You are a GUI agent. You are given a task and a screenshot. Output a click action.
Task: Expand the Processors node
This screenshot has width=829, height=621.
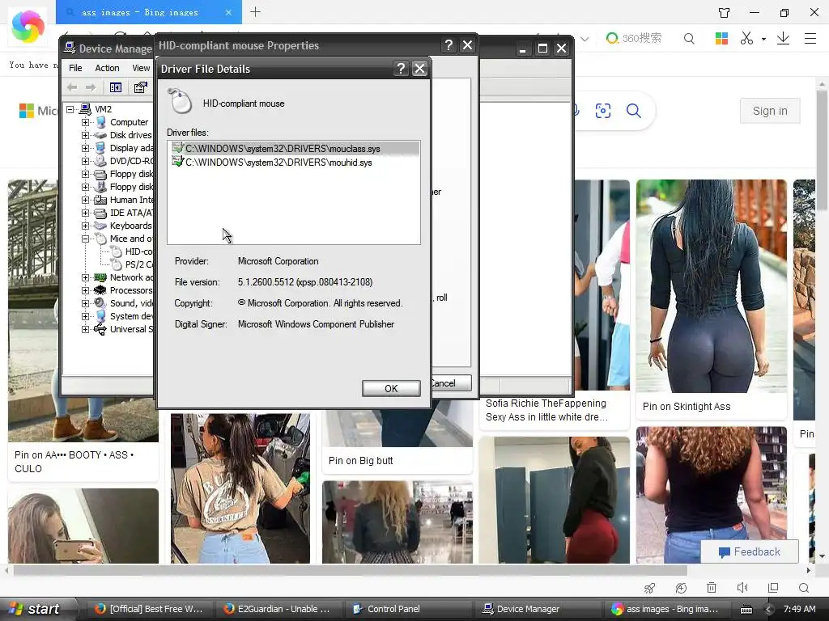85,290
